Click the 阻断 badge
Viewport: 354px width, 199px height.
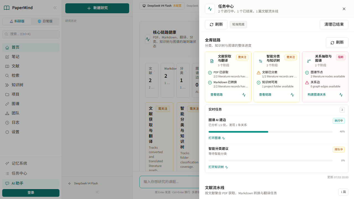(341, 57)
